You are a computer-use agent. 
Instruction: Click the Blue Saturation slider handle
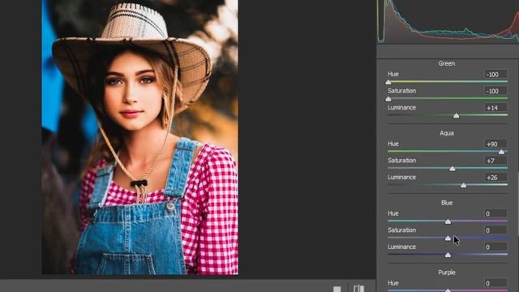point(448,238)
